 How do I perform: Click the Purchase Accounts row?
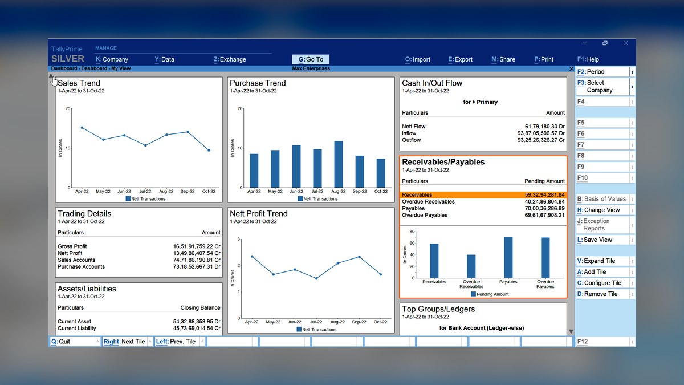(x=139, y=267)
